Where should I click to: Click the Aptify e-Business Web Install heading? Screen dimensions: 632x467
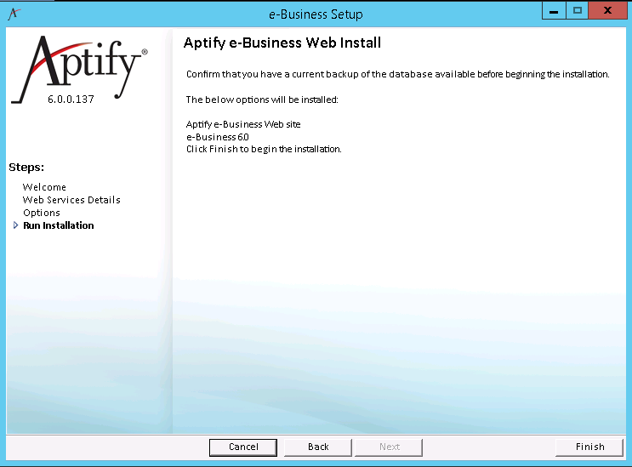pyautogui.click(x=282, y=43)
